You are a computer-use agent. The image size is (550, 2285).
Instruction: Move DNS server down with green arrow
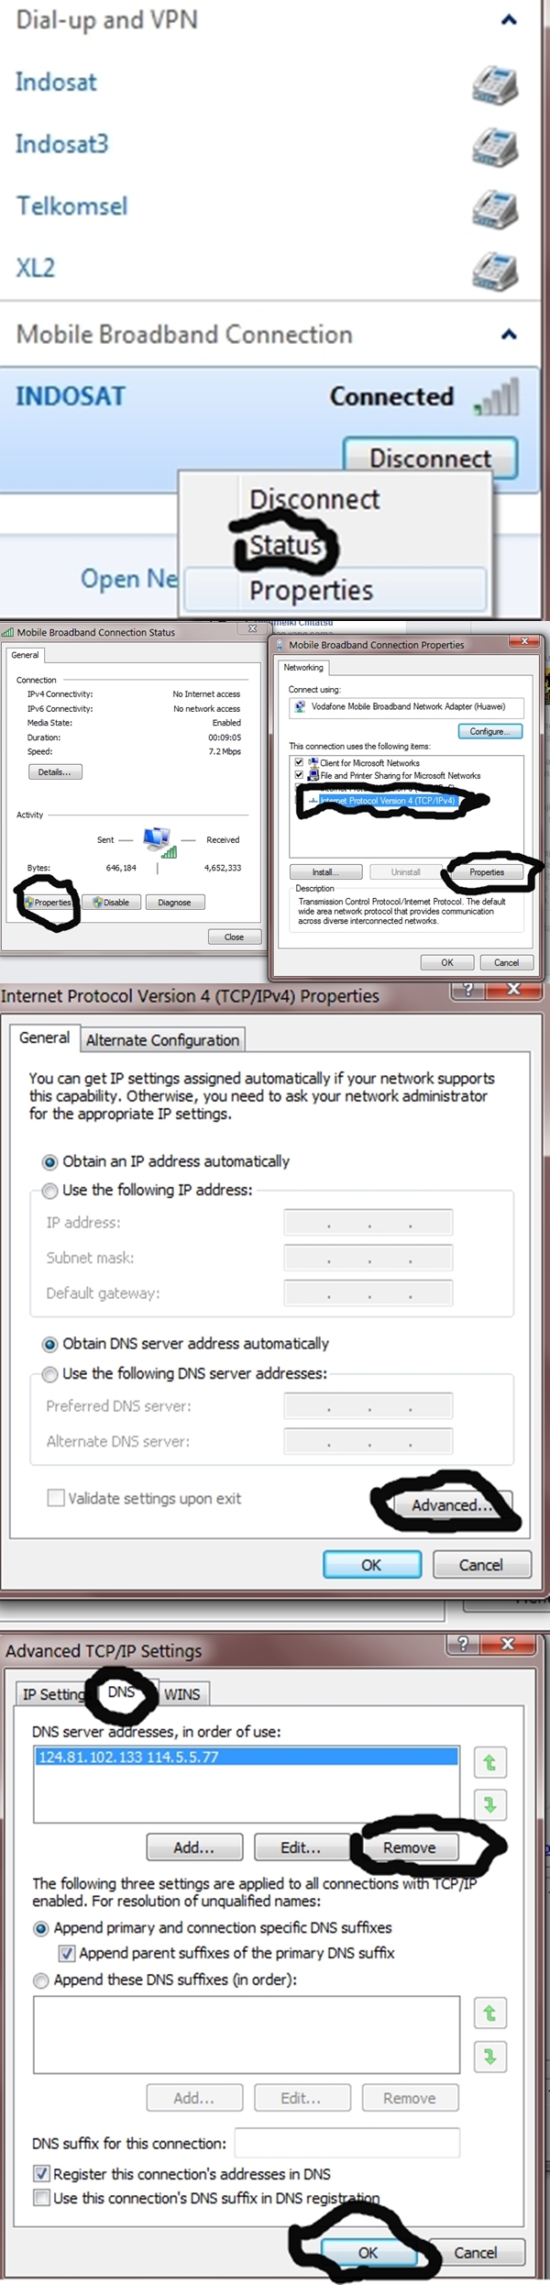pyautogui.click(x=489, y=1804)
